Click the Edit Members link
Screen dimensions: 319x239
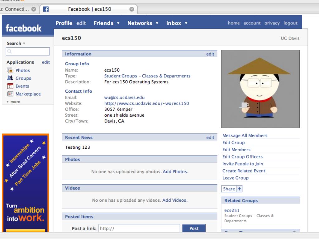pyautogui.click(x=236, y=150)
